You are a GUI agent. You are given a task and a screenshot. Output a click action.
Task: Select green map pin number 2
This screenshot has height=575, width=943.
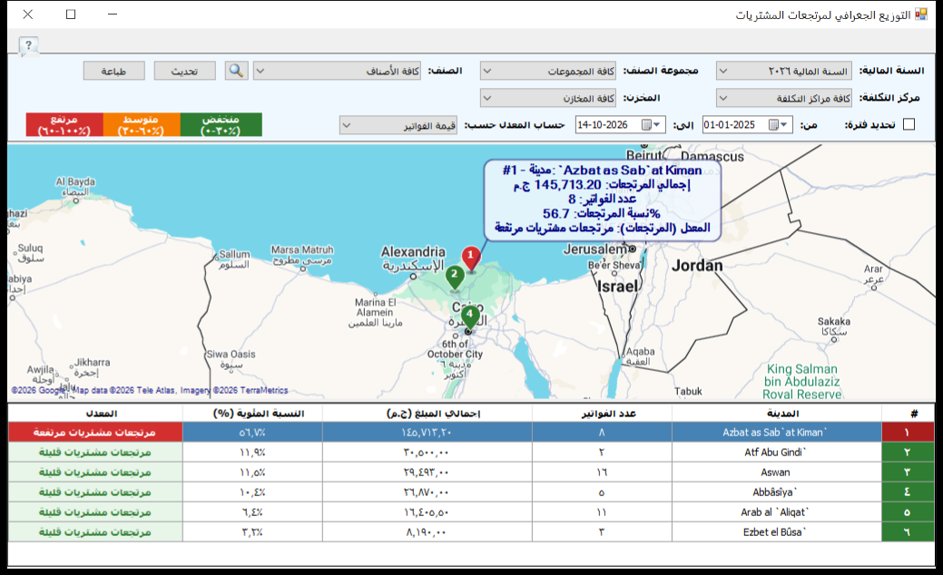tap(455, 278)
